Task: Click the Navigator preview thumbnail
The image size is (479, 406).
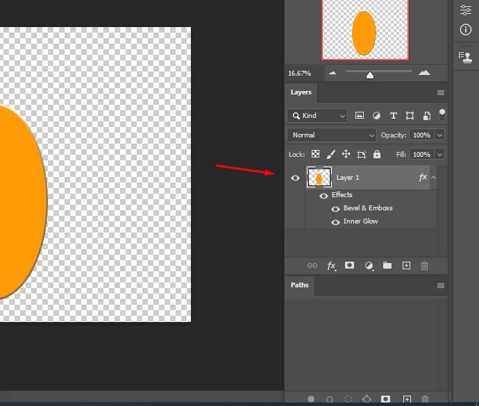Action: (365, 31)
